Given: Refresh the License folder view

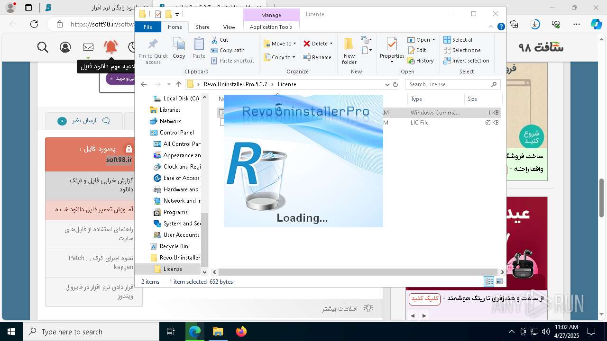Looking at the screenshot, I should [395, 84].
